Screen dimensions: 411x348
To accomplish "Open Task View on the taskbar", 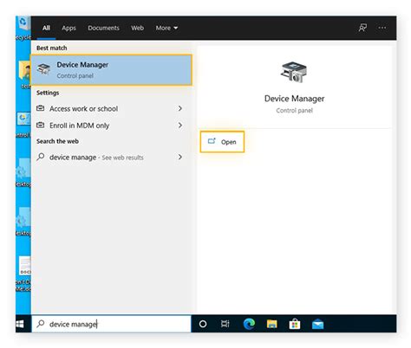I will 225,324.
